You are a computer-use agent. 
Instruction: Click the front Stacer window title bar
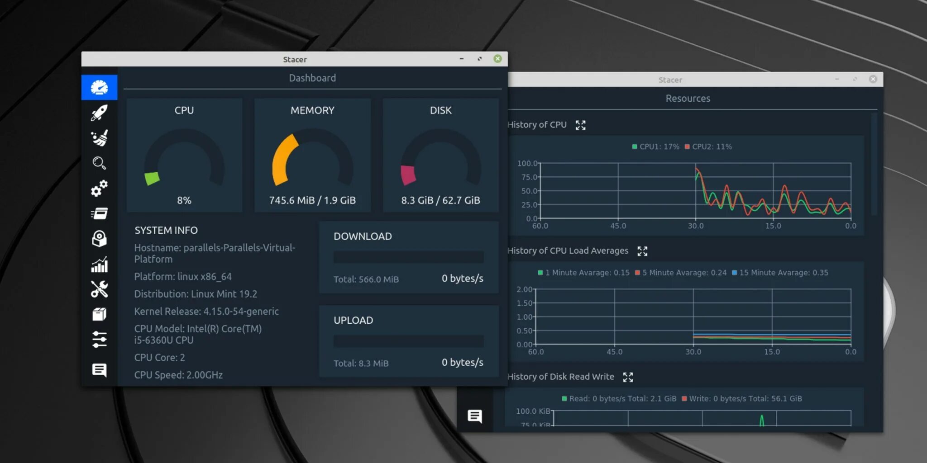pos(295,59)
